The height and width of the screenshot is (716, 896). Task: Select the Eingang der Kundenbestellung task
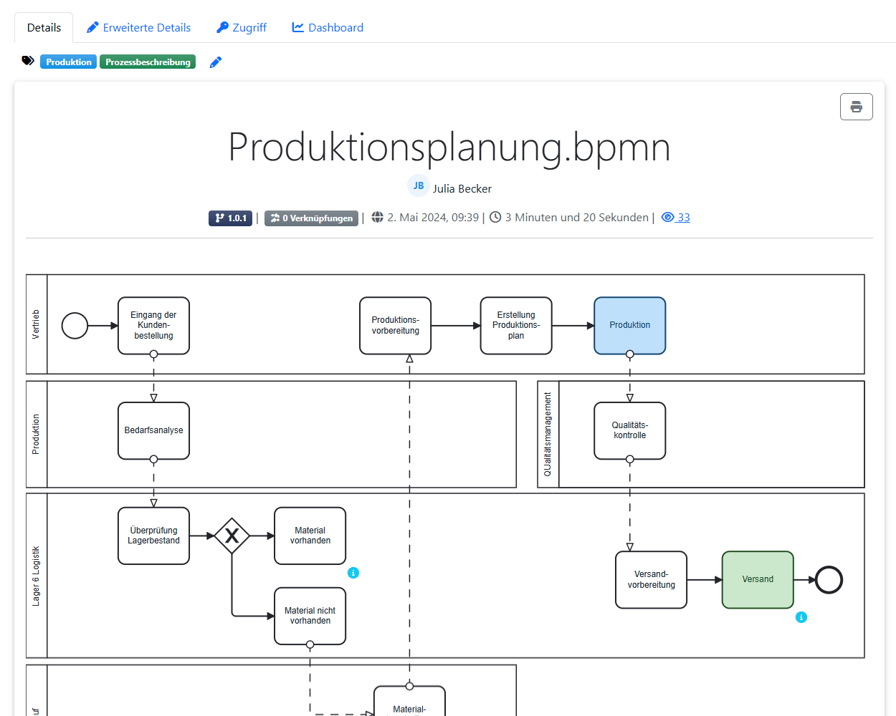tap(153, 326)
